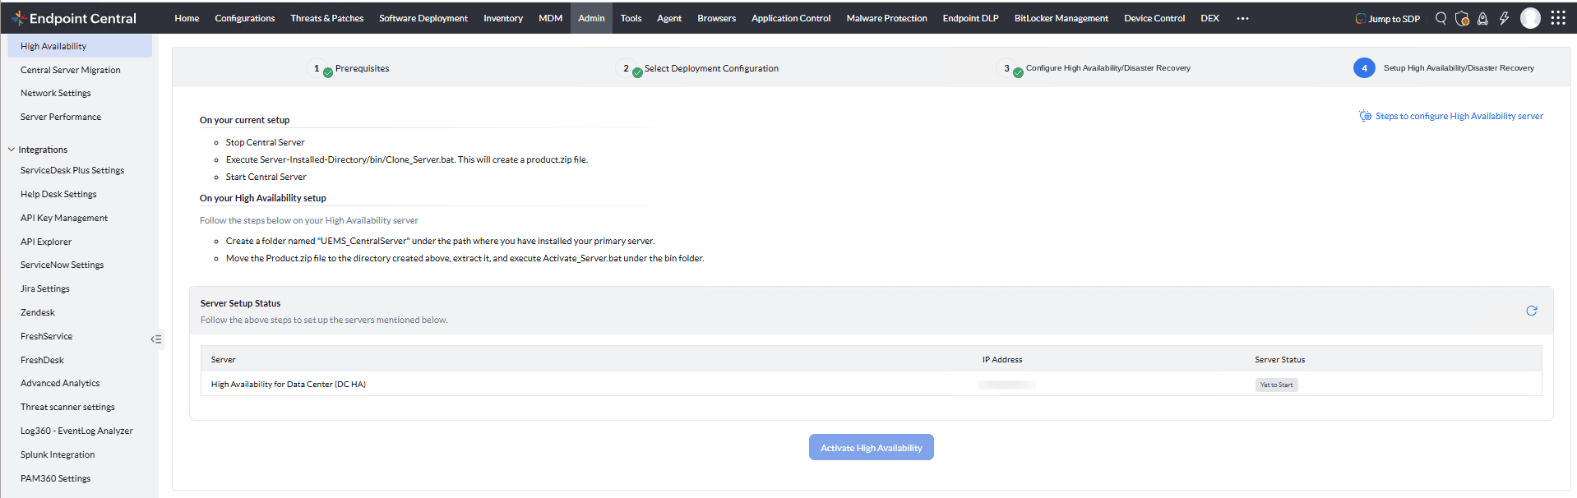Select the Admin tab
Screen dimensions: 1577x498
tap(591, 18)
